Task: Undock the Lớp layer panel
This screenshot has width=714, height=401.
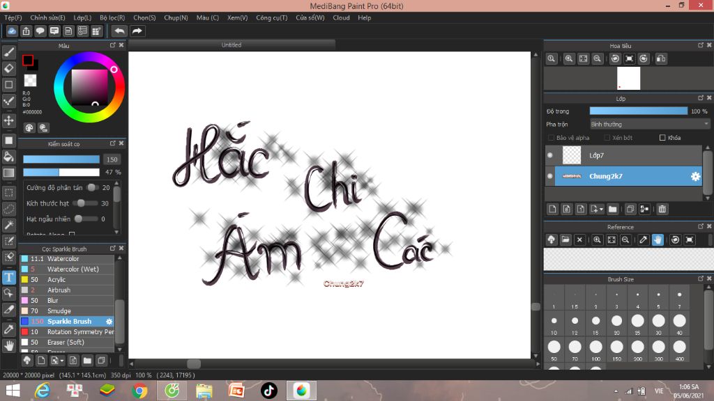Action: (701, 97)
